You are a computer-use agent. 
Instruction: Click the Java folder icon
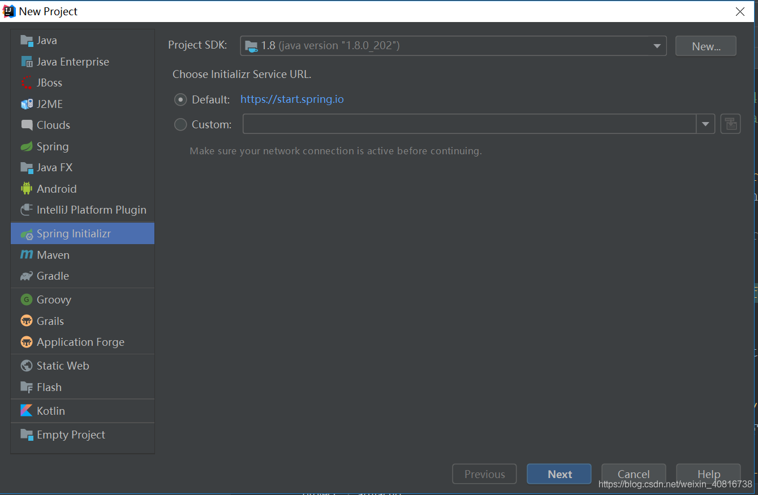pos(27,40)
